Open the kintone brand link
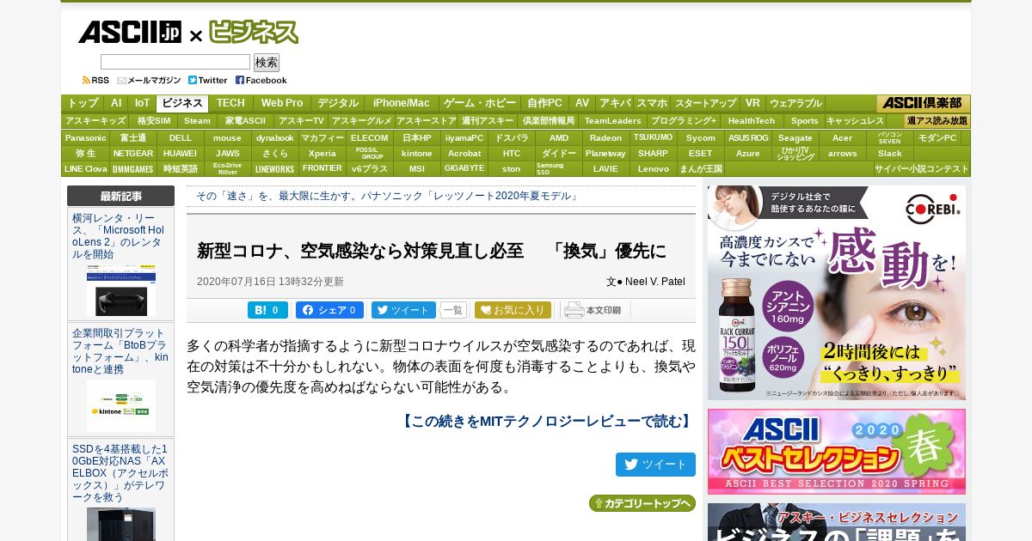Image resolution: width=1032 pixels, height=541 pixels. point(417,153)
